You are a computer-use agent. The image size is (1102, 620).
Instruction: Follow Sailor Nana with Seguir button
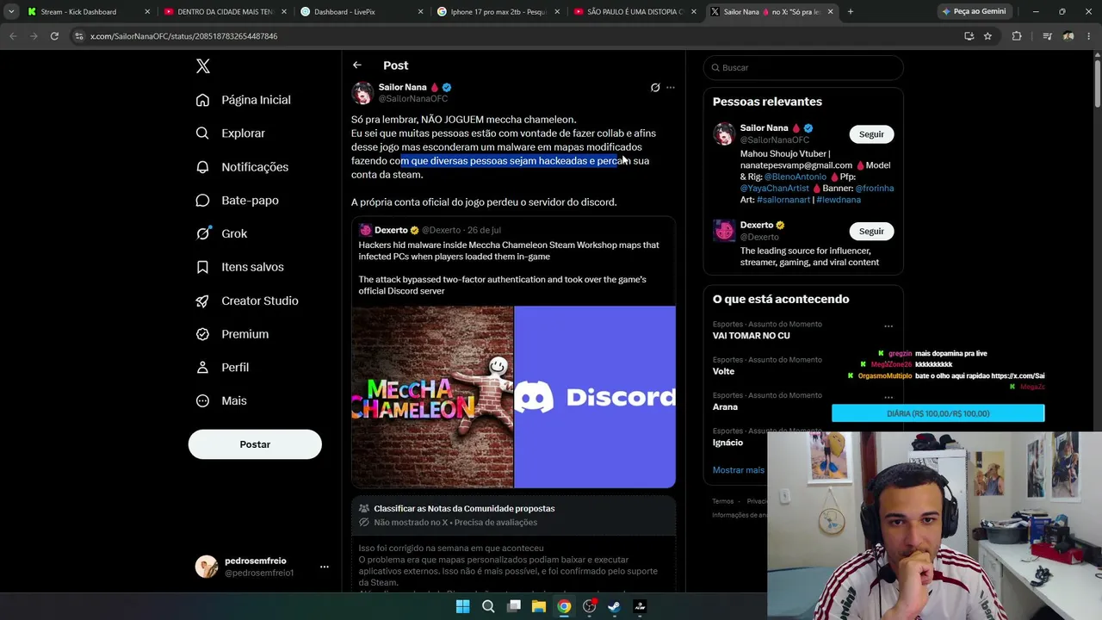click(871, 134)
